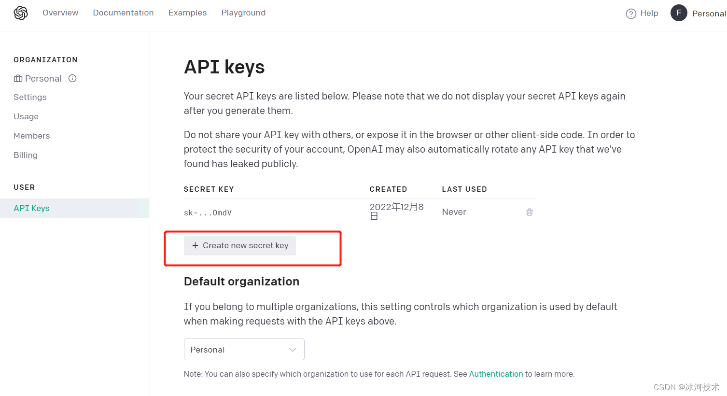Open the Documentation page
The width and height of the screenshot is (727, 396).
point(123,13)
